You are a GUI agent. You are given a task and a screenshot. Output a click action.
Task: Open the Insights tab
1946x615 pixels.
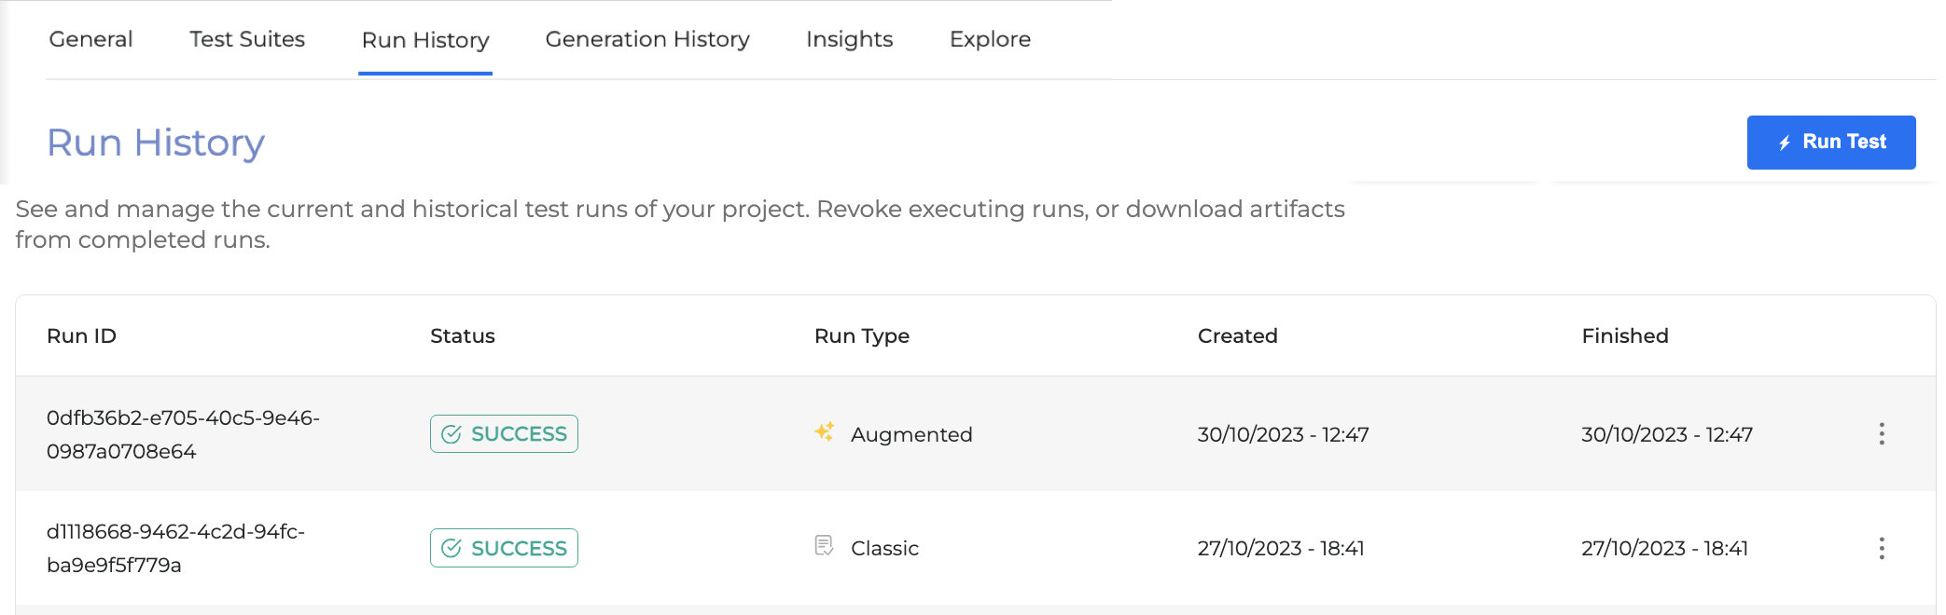pyautogui.click(x=849, y=39)
